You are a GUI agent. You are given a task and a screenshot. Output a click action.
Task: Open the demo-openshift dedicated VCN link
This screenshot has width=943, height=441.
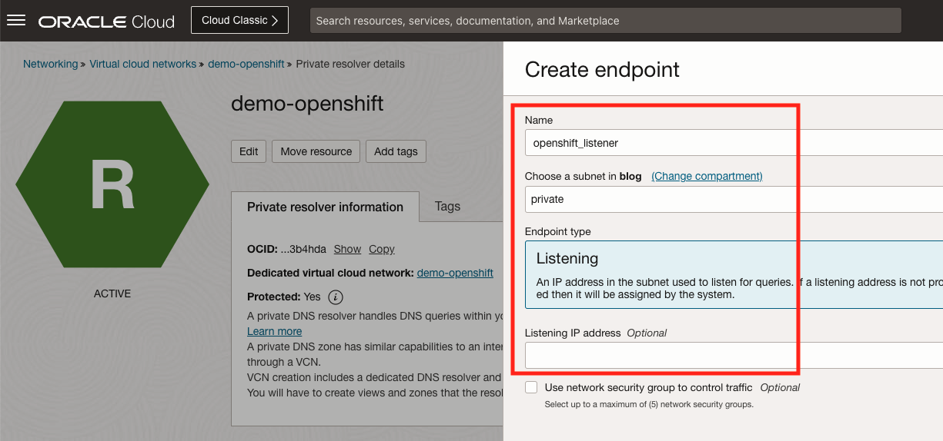click(x=455, y=273)
